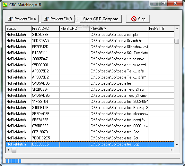The image size is (185, 166).
Task: Select CRC value E1236111
Action: 40,53
